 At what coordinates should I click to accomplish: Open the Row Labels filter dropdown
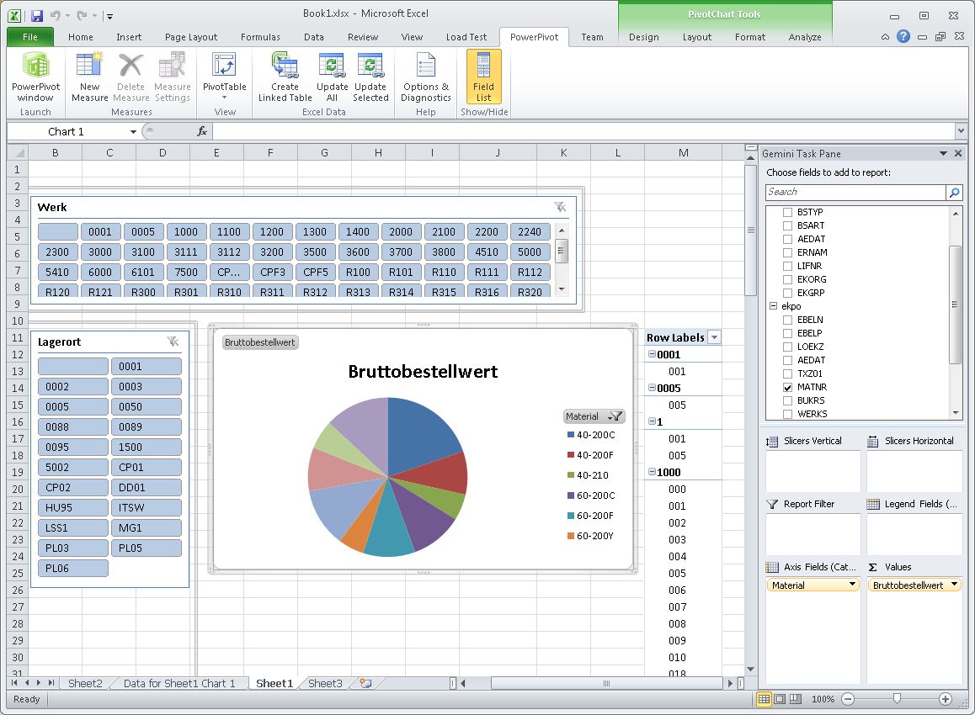tap(714, 336)
